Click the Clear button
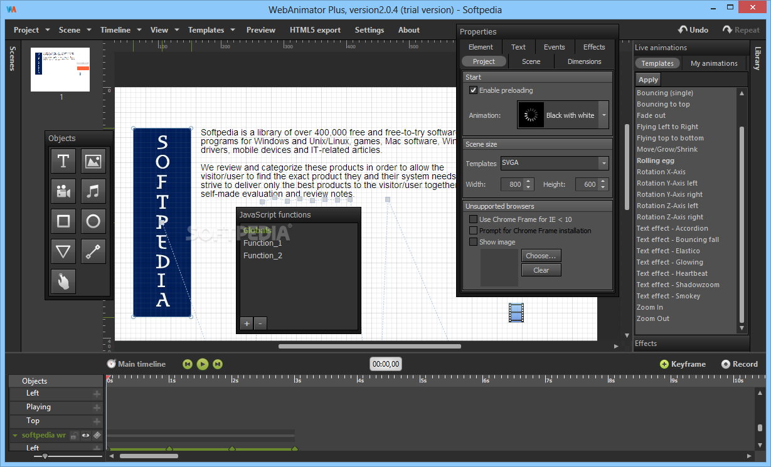This screenshot has height=467, width=771. [541, 270]
